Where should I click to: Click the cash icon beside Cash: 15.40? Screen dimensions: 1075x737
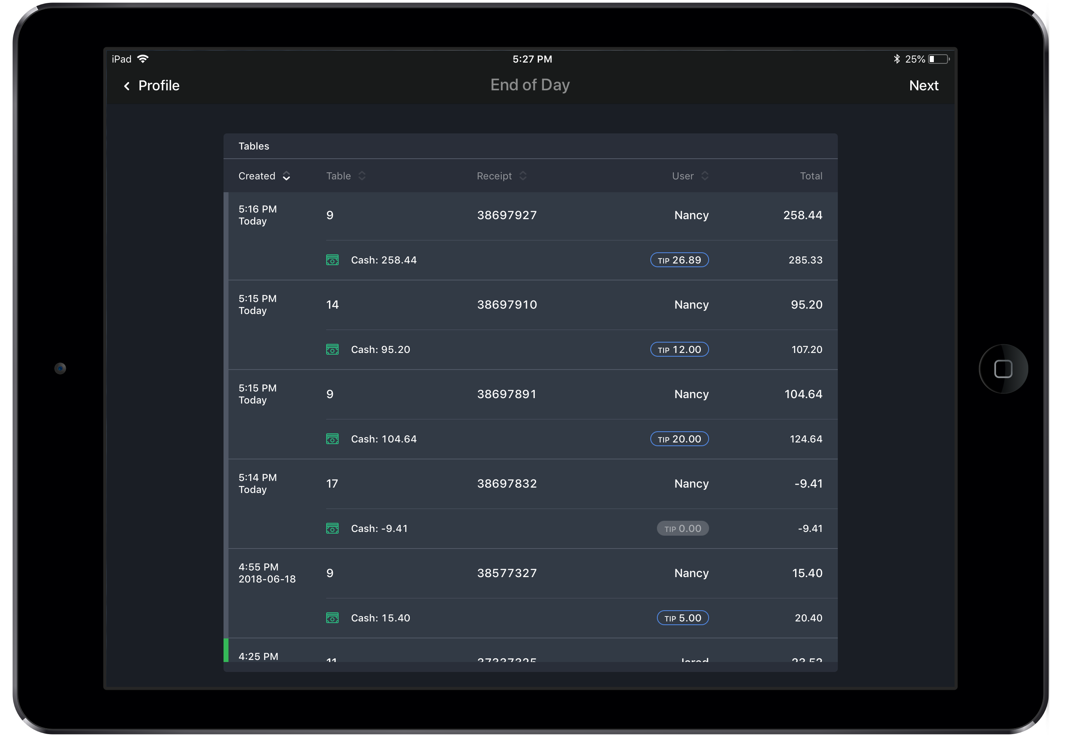332,618
